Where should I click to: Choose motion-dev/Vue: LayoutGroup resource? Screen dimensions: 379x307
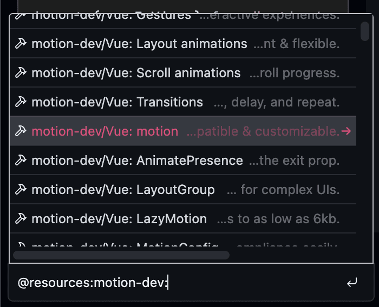(x=183, y=190)
